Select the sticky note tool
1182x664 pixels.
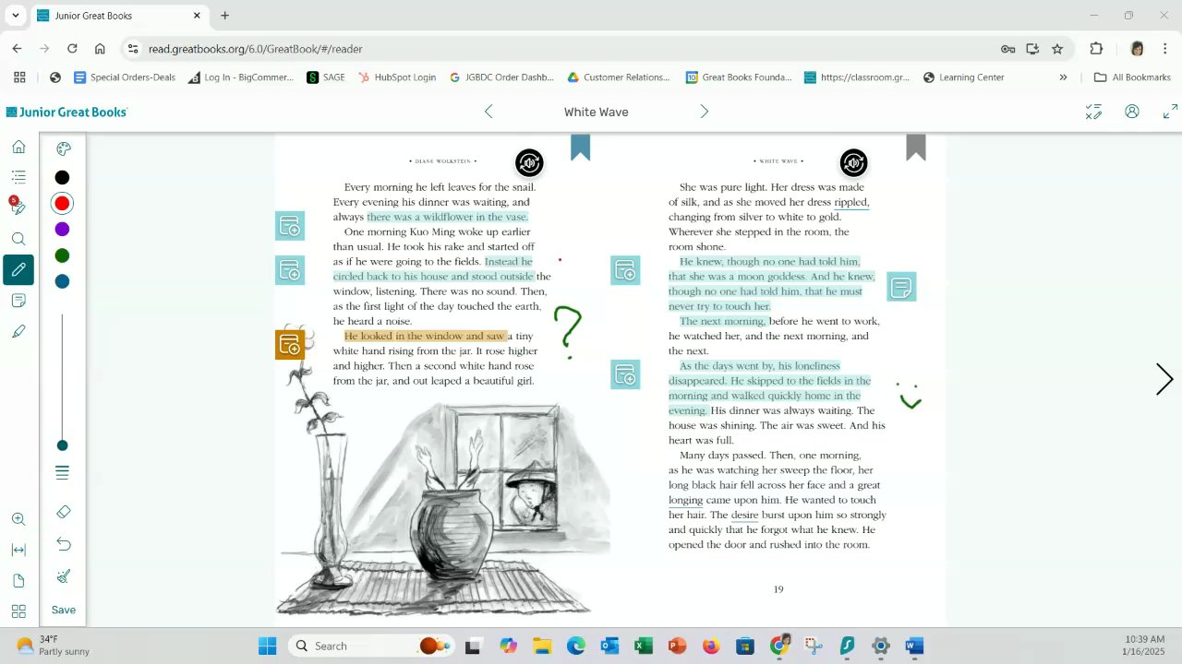click(x=18, y=301)
